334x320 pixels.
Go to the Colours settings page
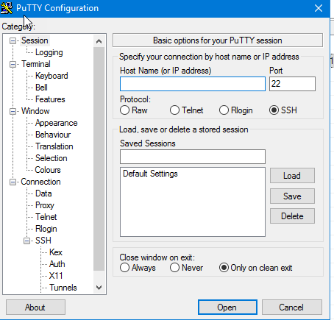coord(48,170)
